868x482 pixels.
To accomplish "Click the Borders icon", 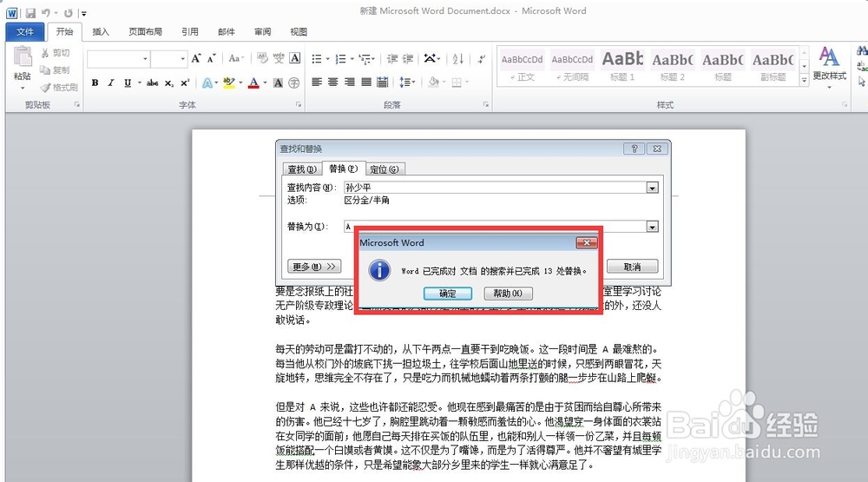I will pyautogui.click(x=457, y=83).
